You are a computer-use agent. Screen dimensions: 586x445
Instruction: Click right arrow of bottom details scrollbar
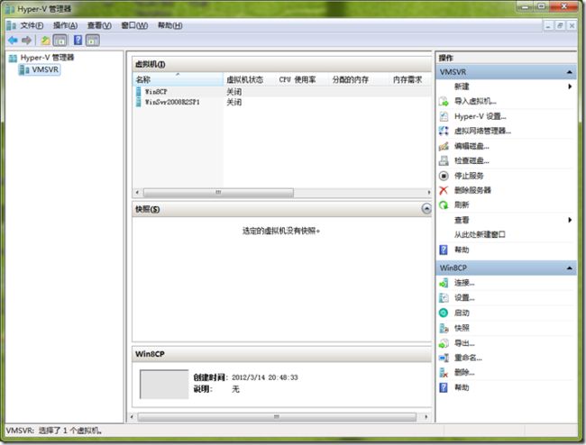coord(426,417)
